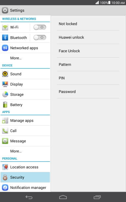Viewport: 126px width, 202px height.
Task: Tap the Storage pie chart icon
Action: tap(5, 95)
